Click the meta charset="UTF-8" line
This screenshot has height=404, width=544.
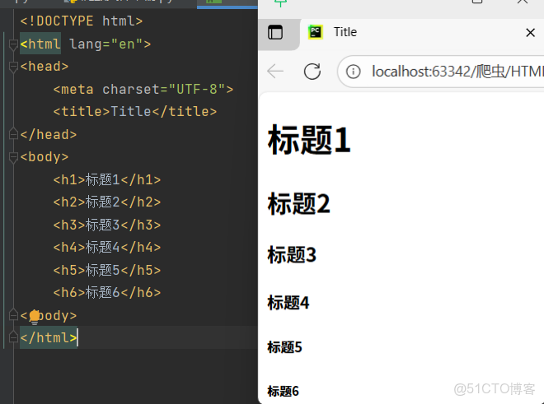[x=143, y=90]
